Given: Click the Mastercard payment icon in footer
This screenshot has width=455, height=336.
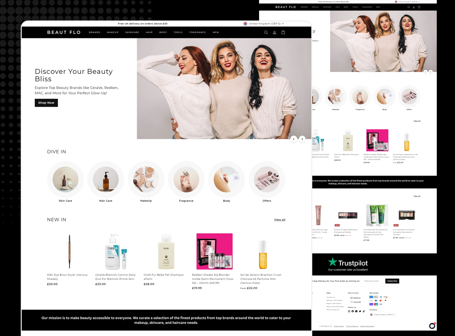Looking at the screenshot, I should click(381, 301).
